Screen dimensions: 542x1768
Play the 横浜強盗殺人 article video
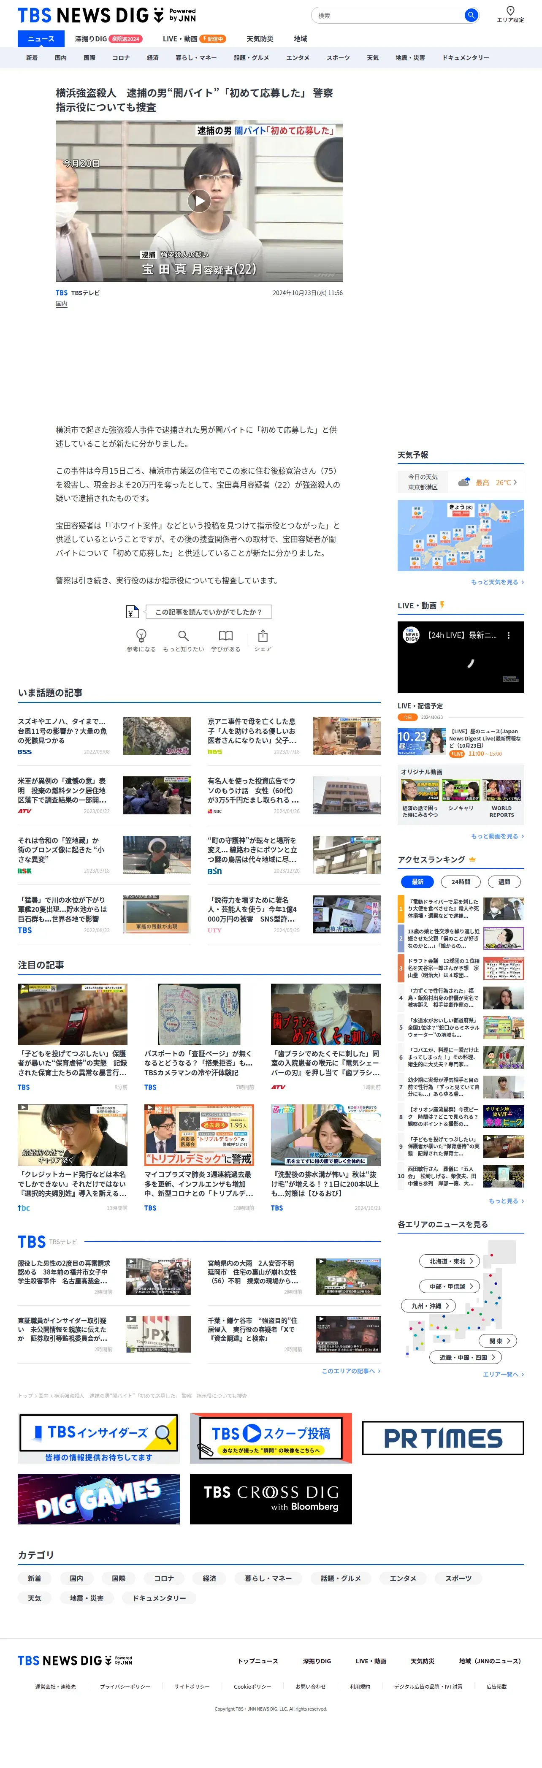click(x=199, y=201)
